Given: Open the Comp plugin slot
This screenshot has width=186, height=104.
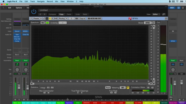Looking at the screenshot, I should (x=17, y=41).
